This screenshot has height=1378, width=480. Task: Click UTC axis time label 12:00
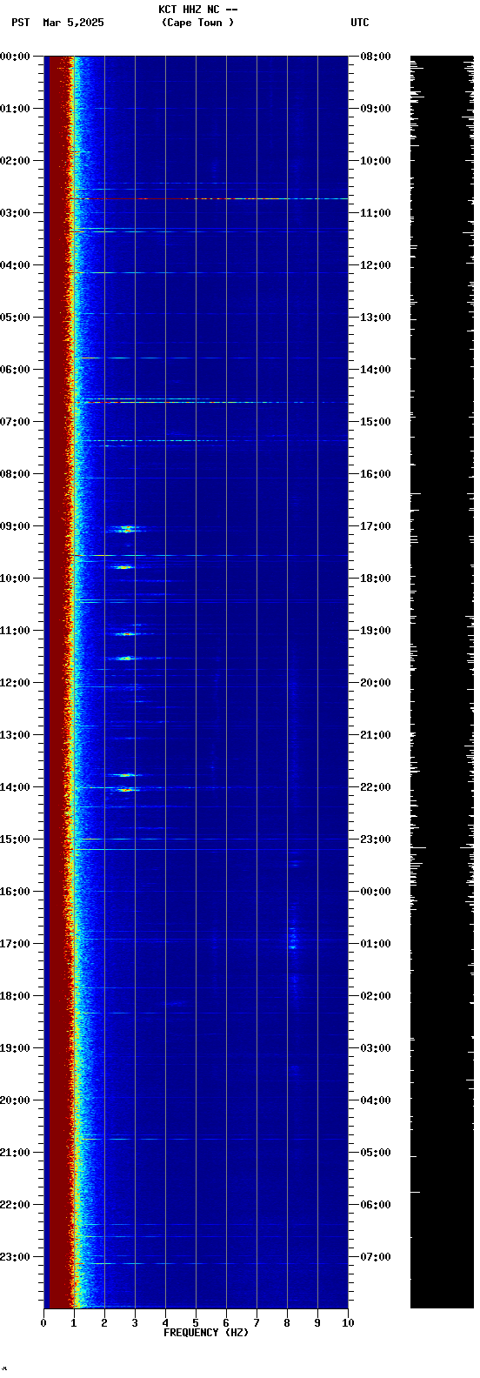pyautogui.click(x=375, y=265)
